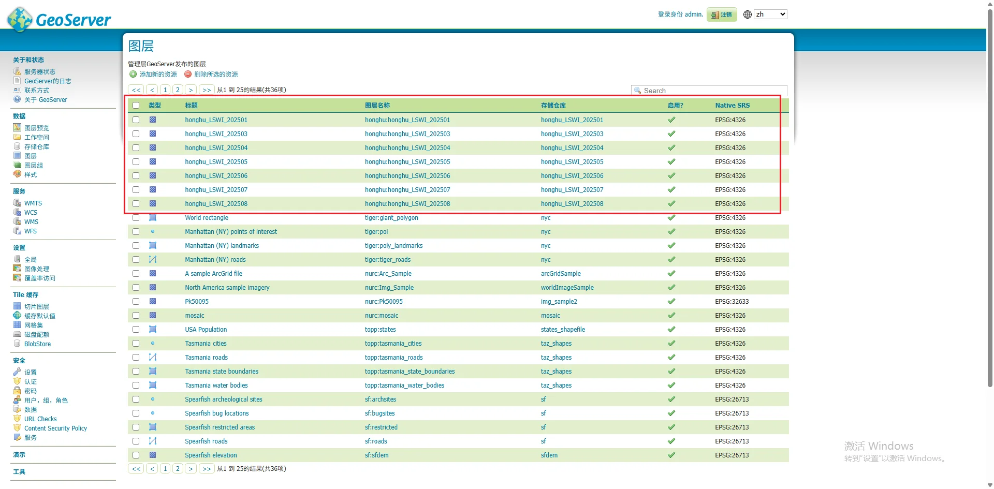Click the point type icon for Tasmania cities
Image resolution: width=994 pixels, height=489 pixels.
tap(153, 344)
